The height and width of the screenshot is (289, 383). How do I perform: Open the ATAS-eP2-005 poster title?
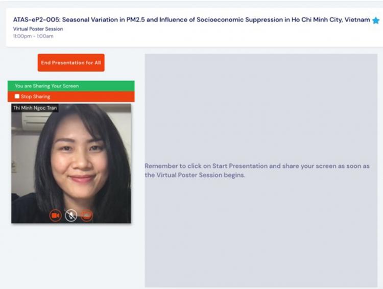(192, 20)
